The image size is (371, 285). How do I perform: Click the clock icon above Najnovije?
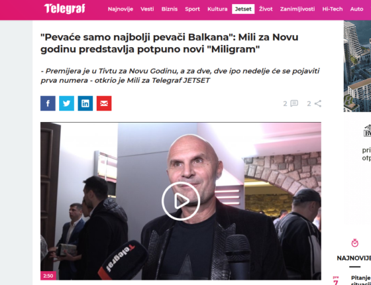pos(354,243)
